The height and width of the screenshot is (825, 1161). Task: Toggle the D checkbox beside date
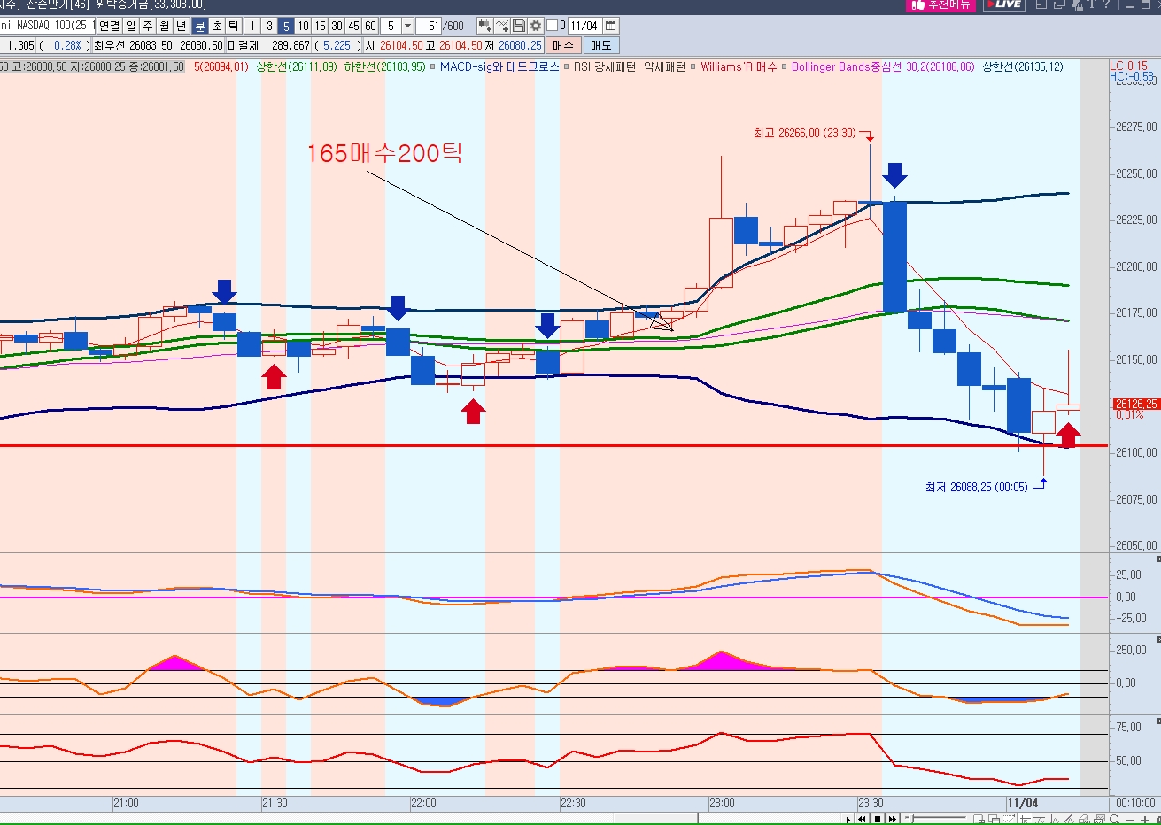[x=553, y=26]
